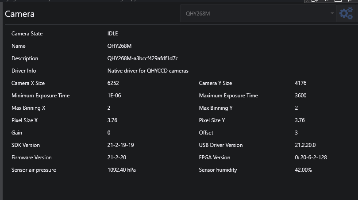Select humidity value 42.00%
Screen dimensions: 358x200
303,170
